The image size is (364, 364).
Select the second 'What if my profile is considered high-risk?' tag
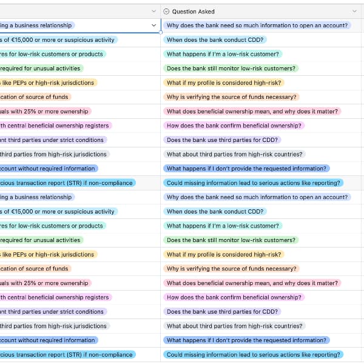(224, 254)
